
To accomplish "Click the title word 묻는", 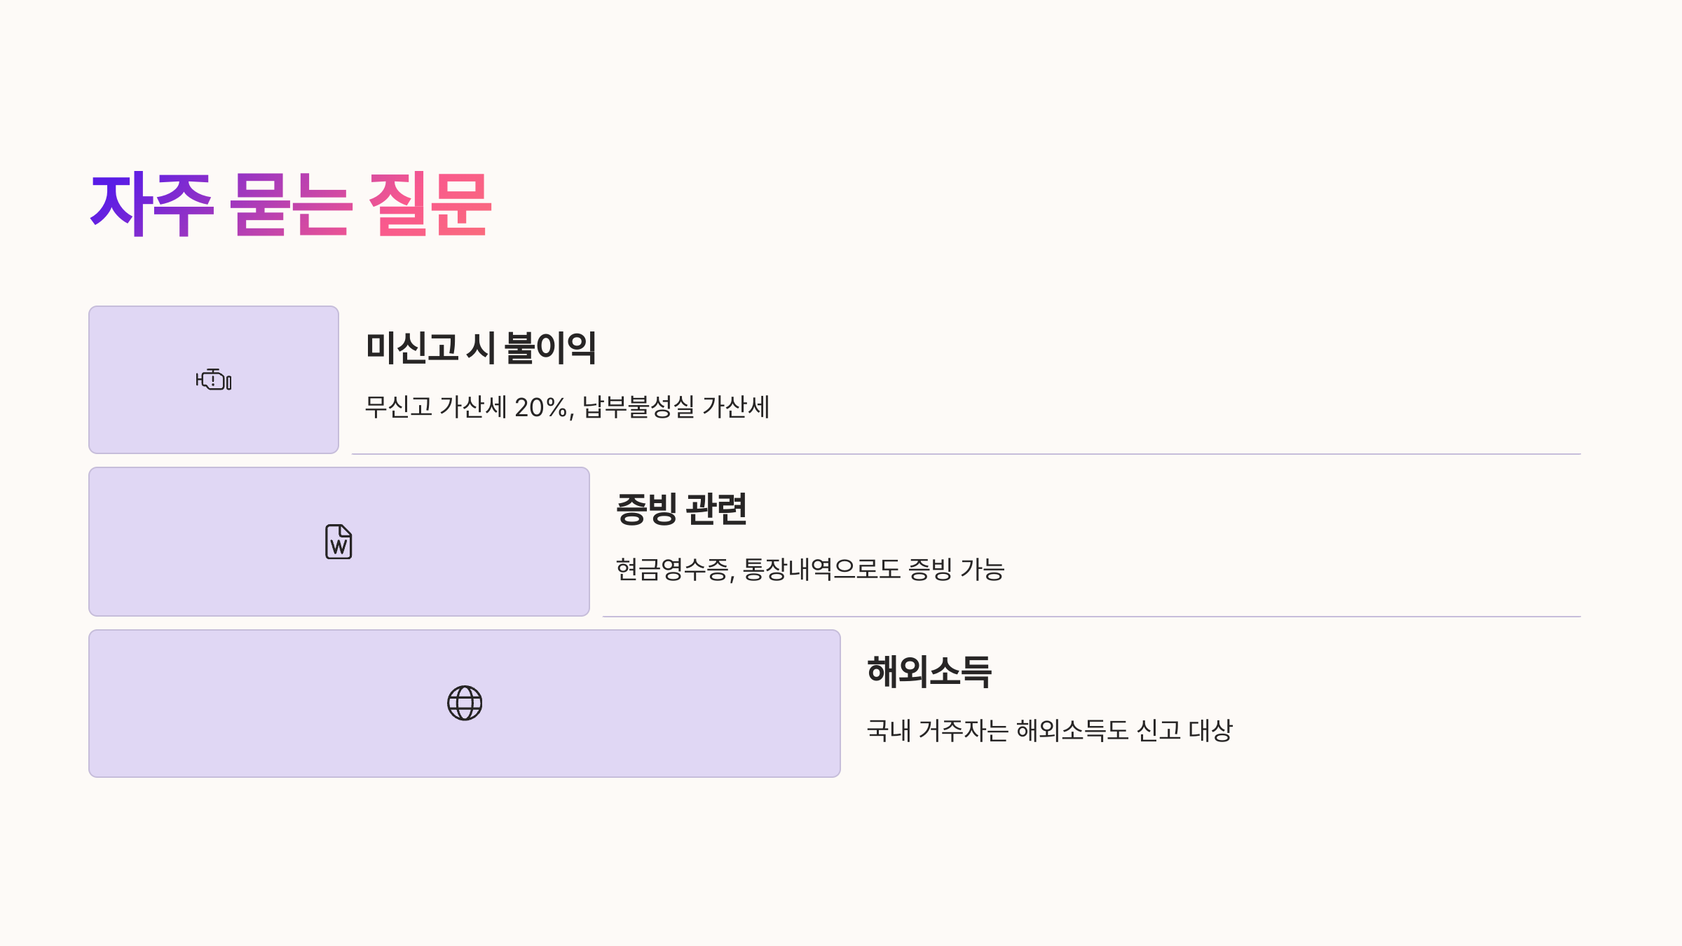I will click(x=289, y=204).
